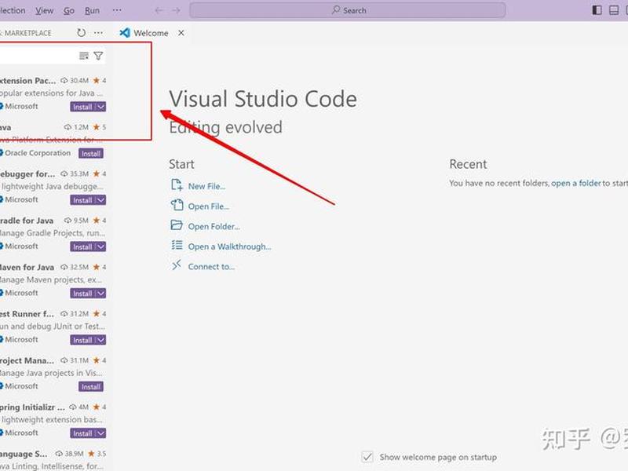
Task: Click the Connect to remote icon
Action: pyautogui.click(x=177, y=265)
